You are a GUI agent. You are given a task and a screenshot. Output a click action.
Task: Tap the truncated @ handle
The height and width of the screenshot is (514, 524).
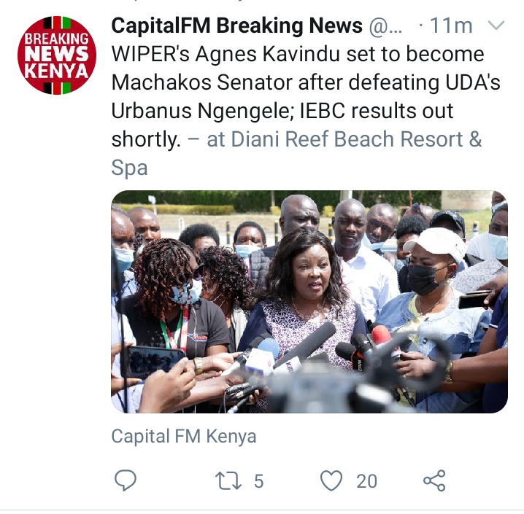point(385,26)
